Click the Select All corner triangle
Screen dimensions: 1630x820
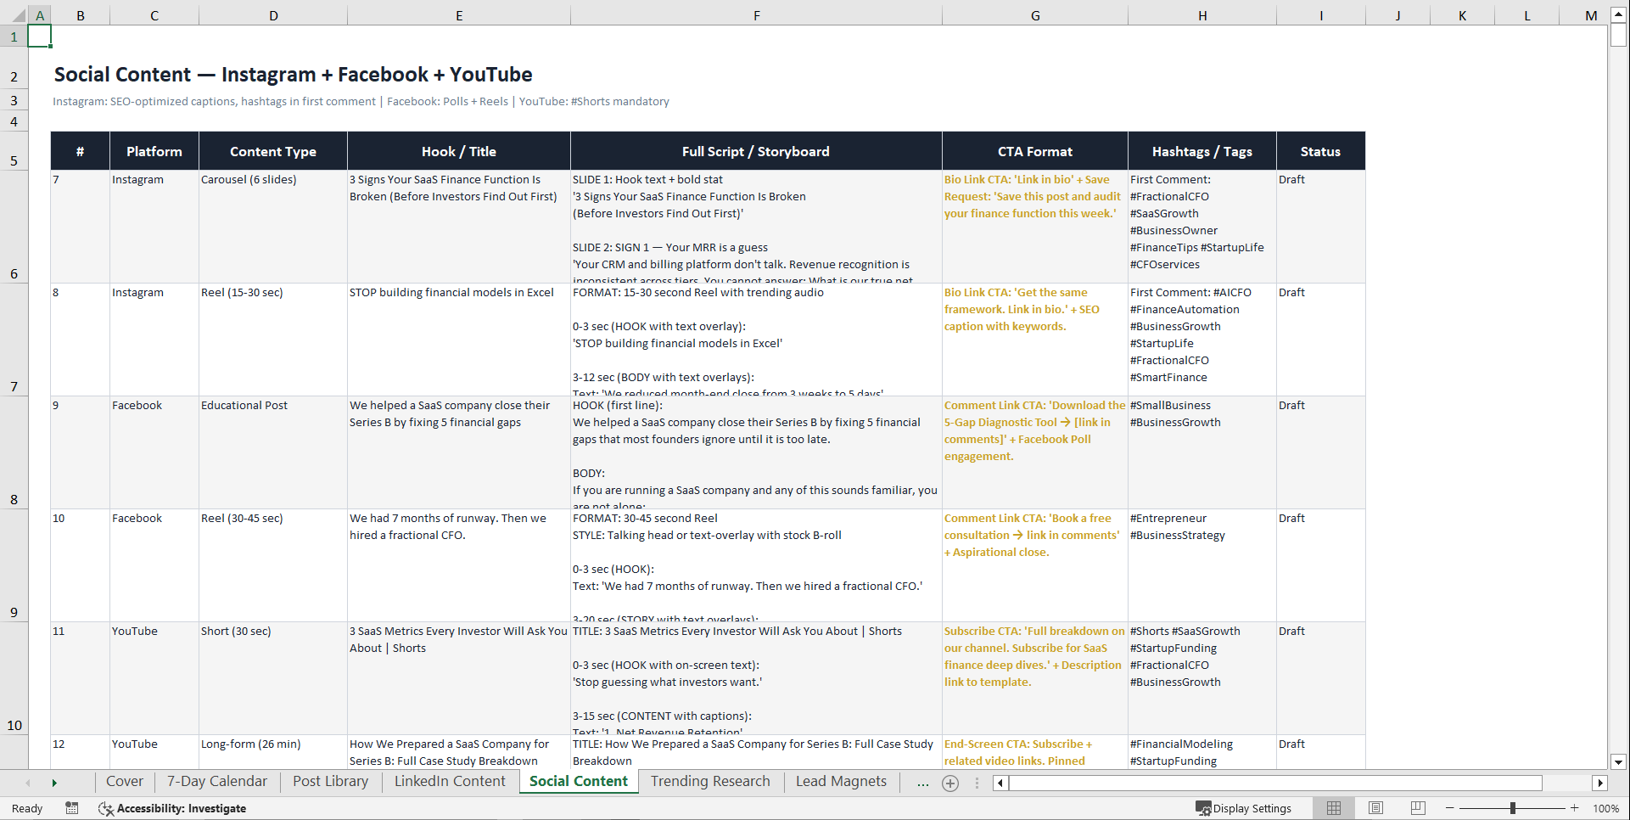click(19, 15)
